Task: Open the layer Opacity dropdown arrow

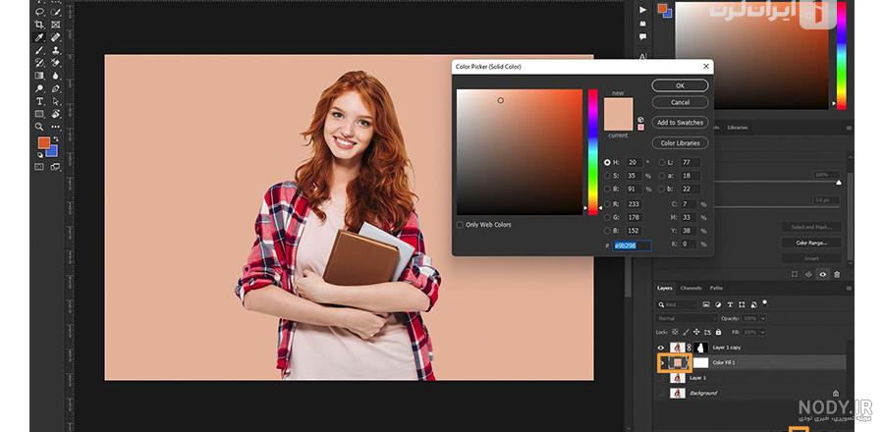Action: [x=763, y=318]
